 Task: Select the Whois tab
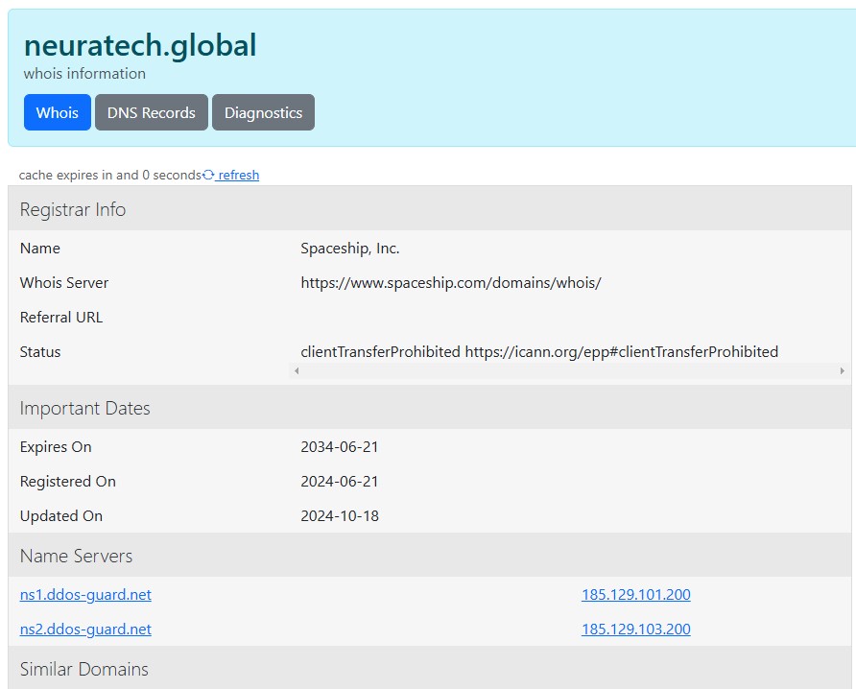[x=57, y=112]
